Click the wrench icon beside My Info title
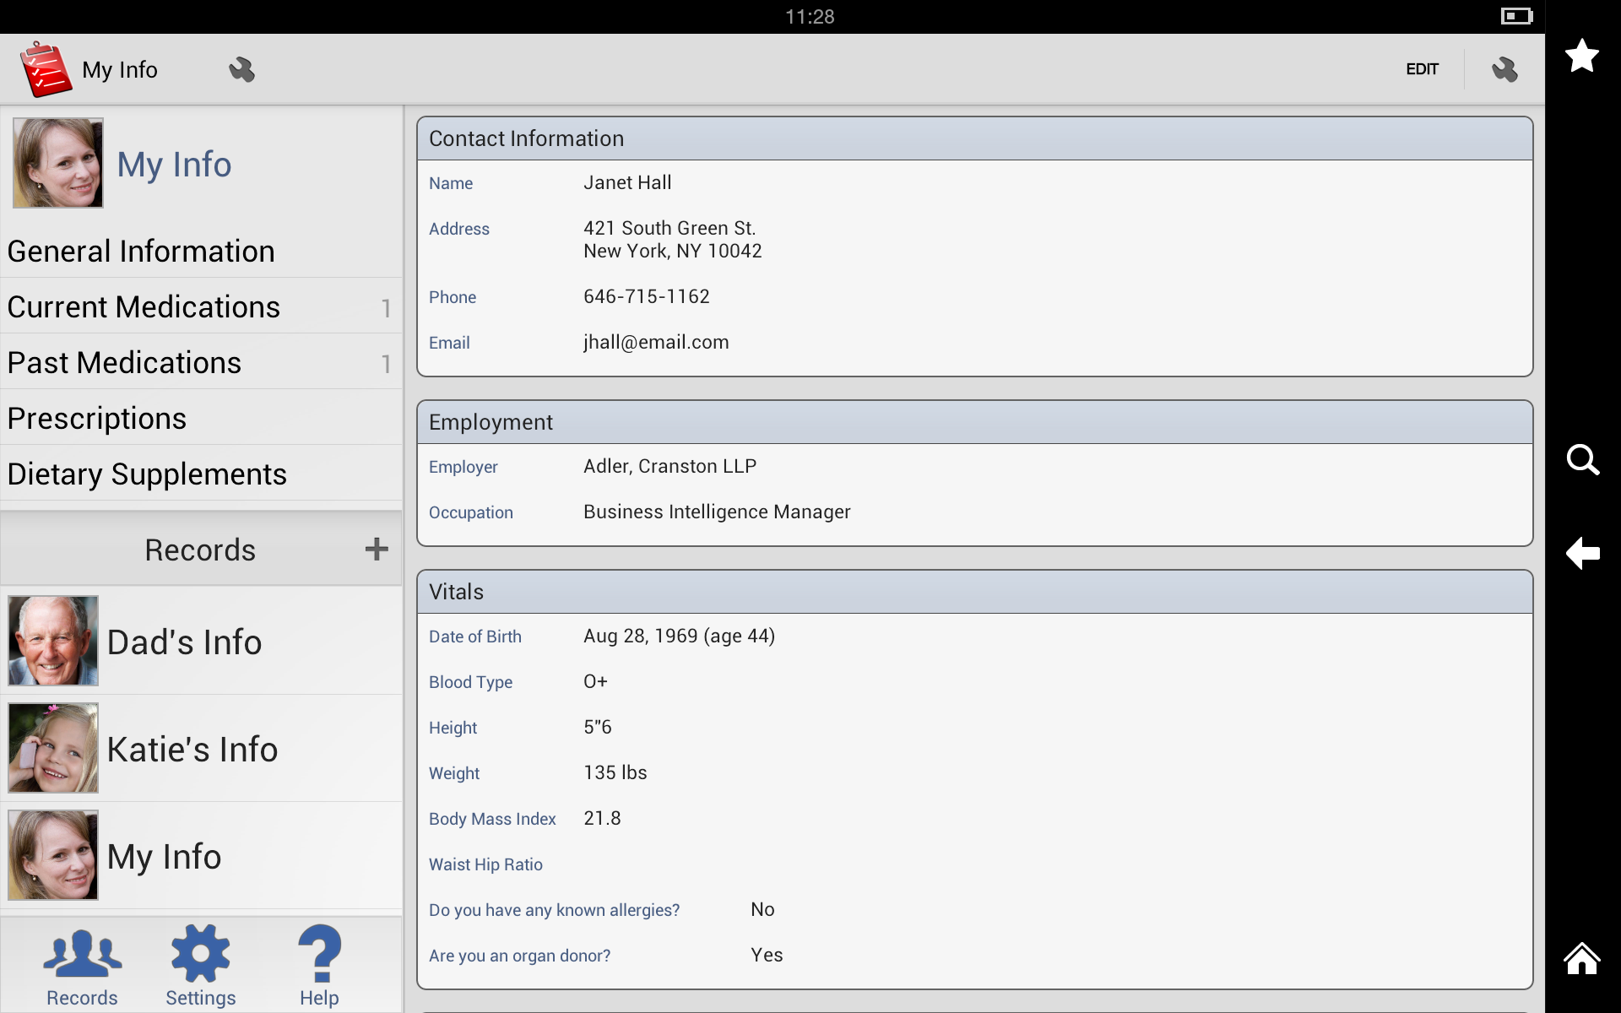 (241, 69)
